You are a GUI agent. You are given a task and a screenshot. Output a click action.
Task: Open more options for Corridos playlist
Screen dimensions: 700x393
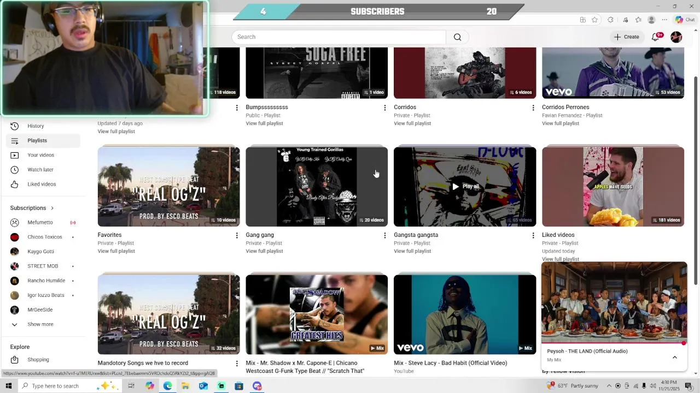[x=533, y=108]
